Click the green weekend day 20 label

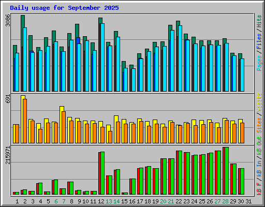[x=163, y=201]
